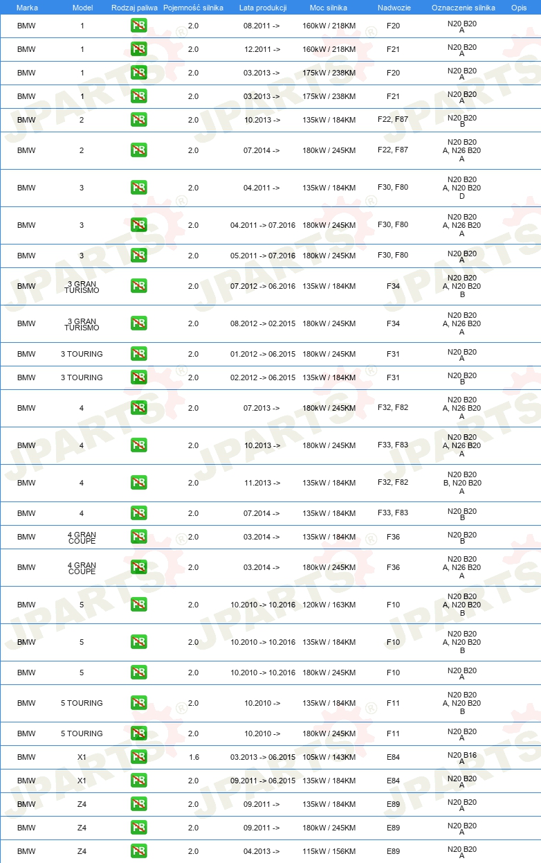
Task: Select date range '02.2012 -> 06.2015'
Action: pyautogui.click(x=262, y=377)
